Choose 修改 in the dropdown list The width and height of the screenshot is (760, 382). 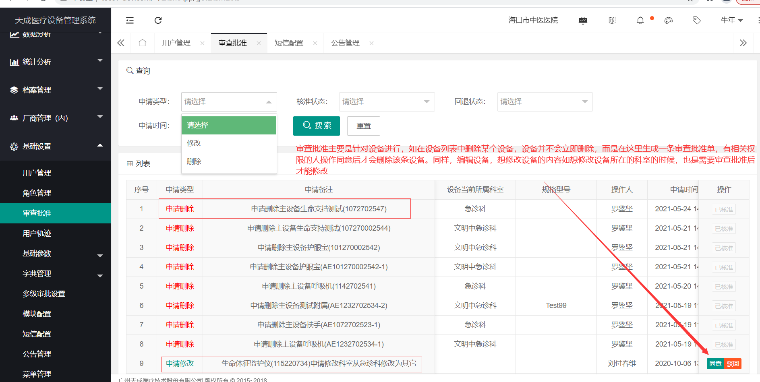[x=229, y=143]
